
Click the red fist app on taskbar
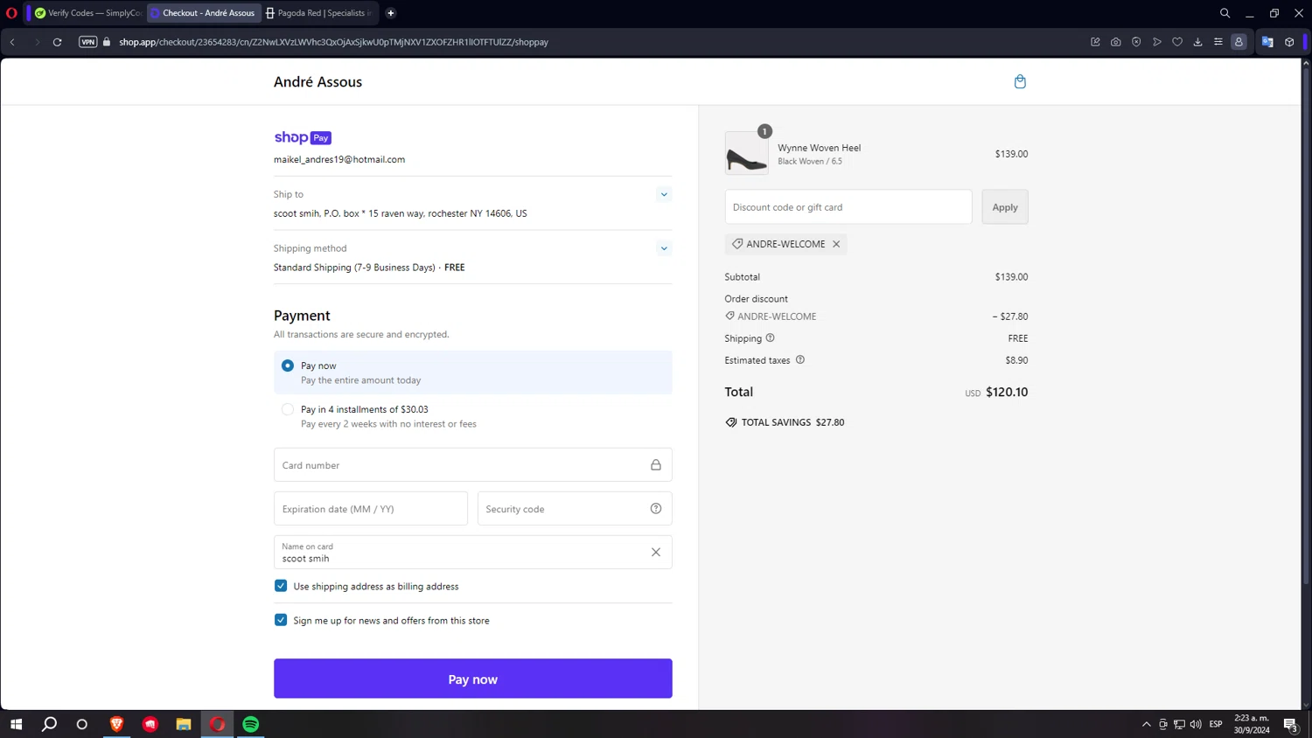point(150,724)
